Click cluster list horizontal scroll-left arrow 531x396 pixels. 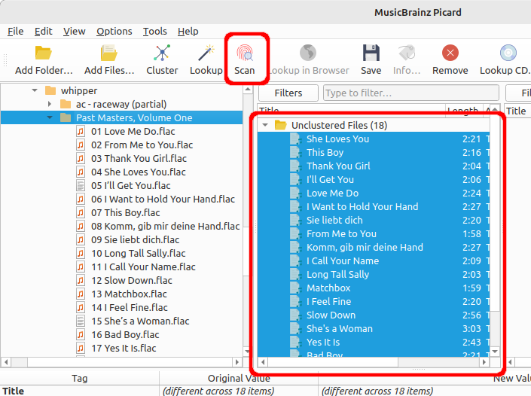pos(263,362)
